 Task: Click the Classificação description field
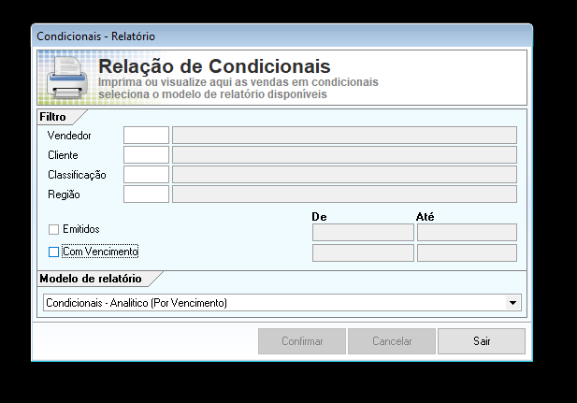(x=344, y=175)
